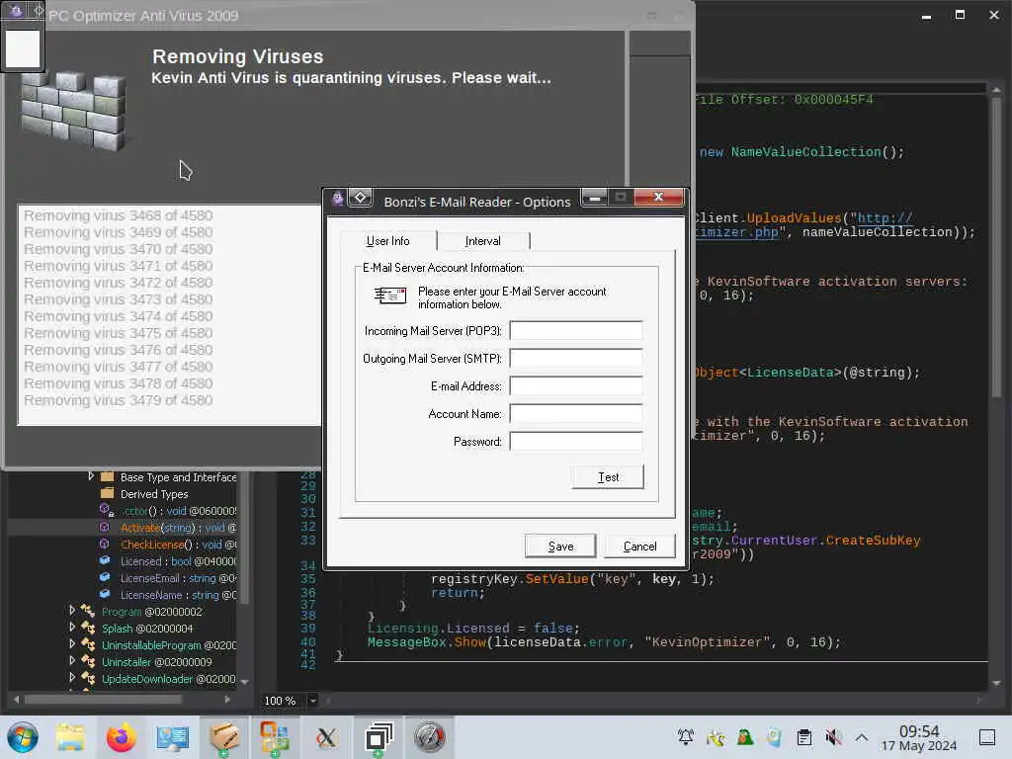Click the MessageBox.Show code line
This screenshot has width=1012, height=759.
point(604,642)
